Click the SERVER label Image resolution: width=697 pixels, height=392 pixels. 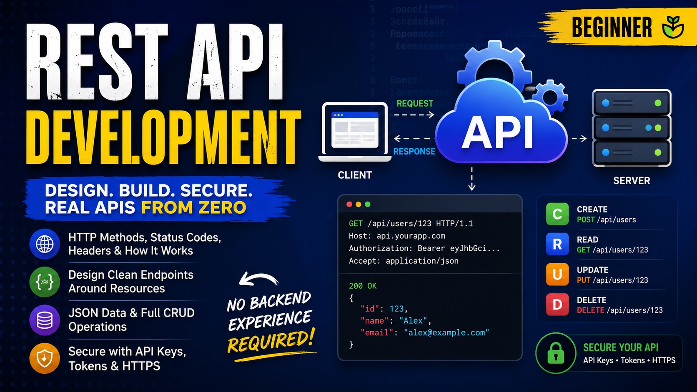632,181
